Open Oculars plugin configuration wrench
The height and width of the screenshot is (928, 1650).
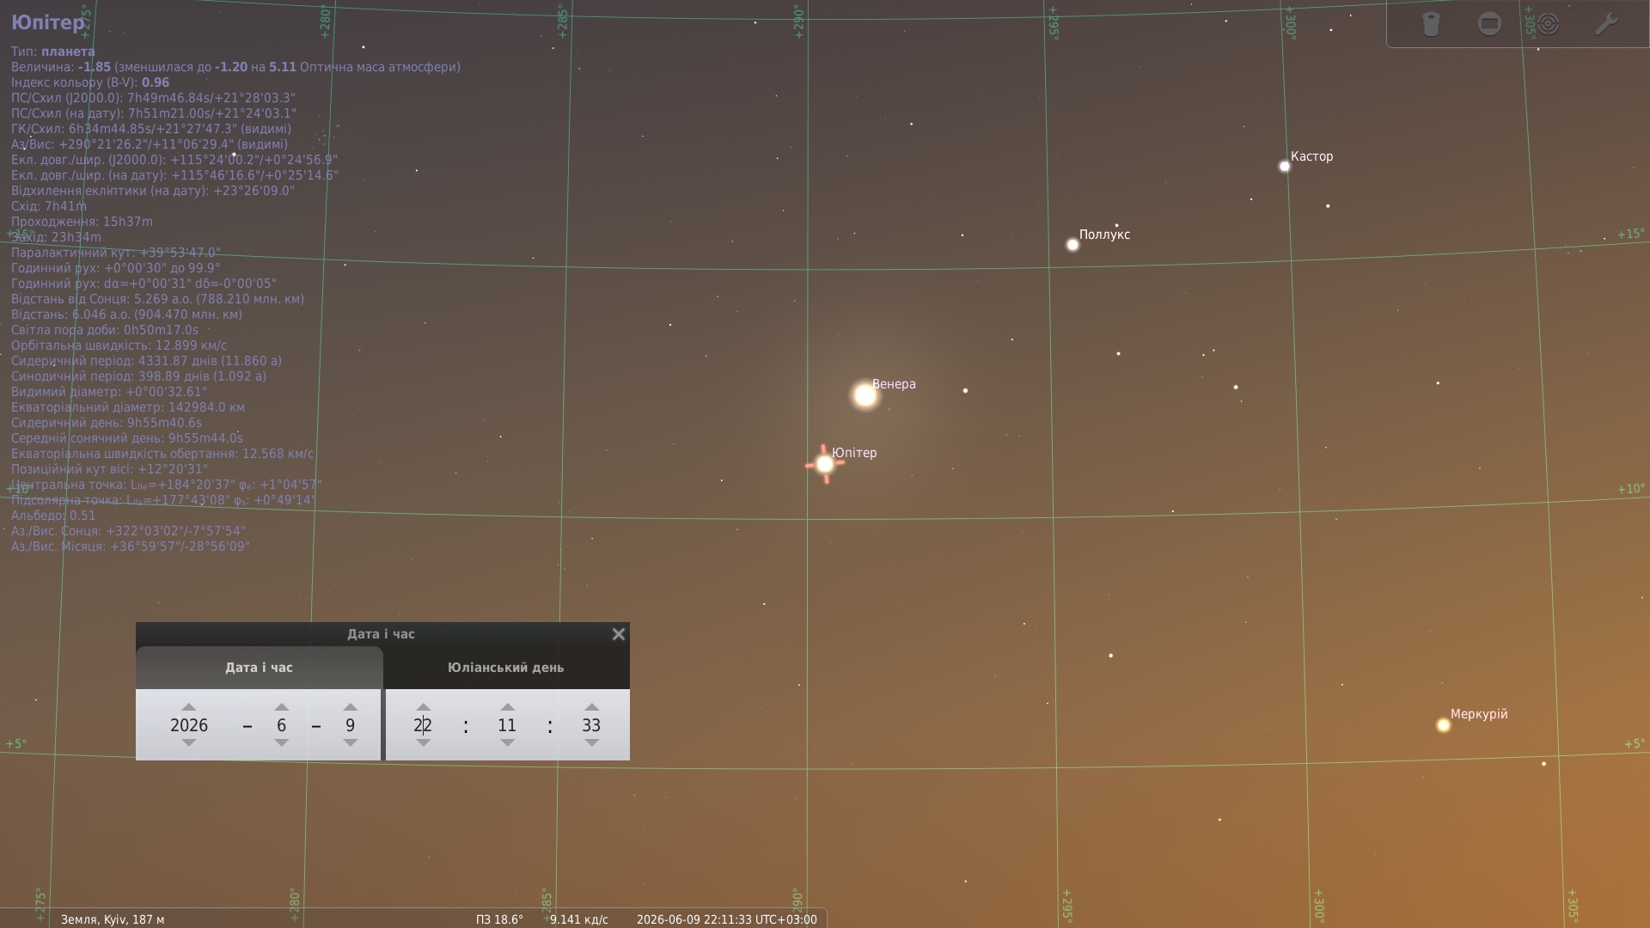tap(1606, 24)
